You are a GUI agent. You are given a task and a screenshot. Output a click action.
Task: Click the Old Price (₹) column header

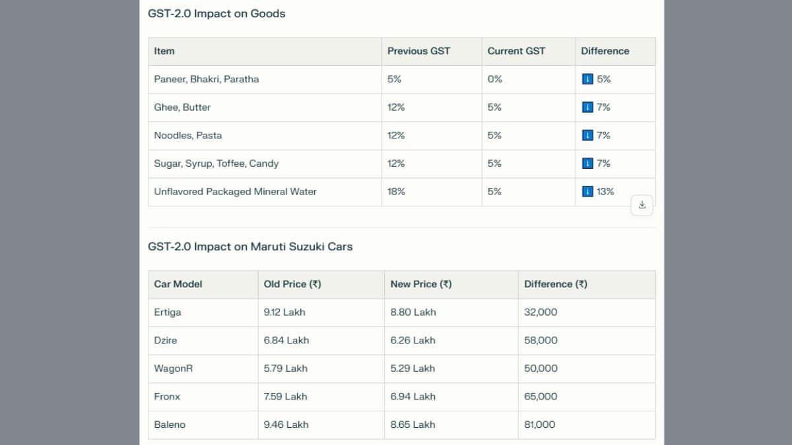(x=292, y=284)
